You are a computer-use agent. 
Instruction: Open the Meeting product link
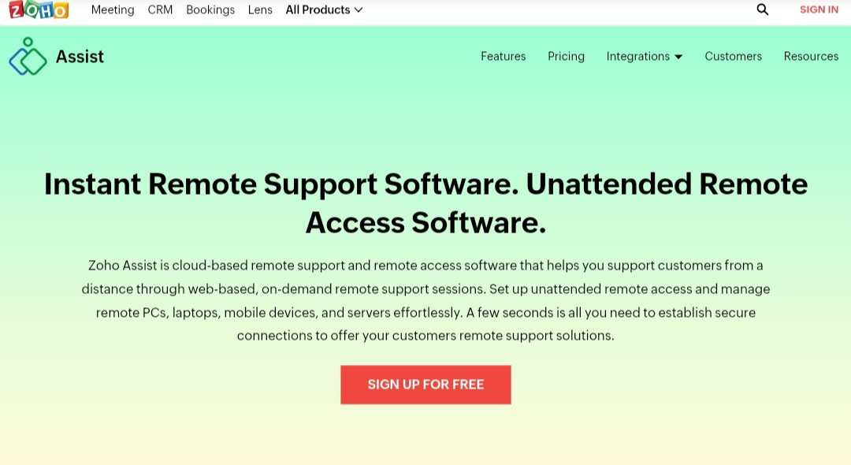(113, 9)
